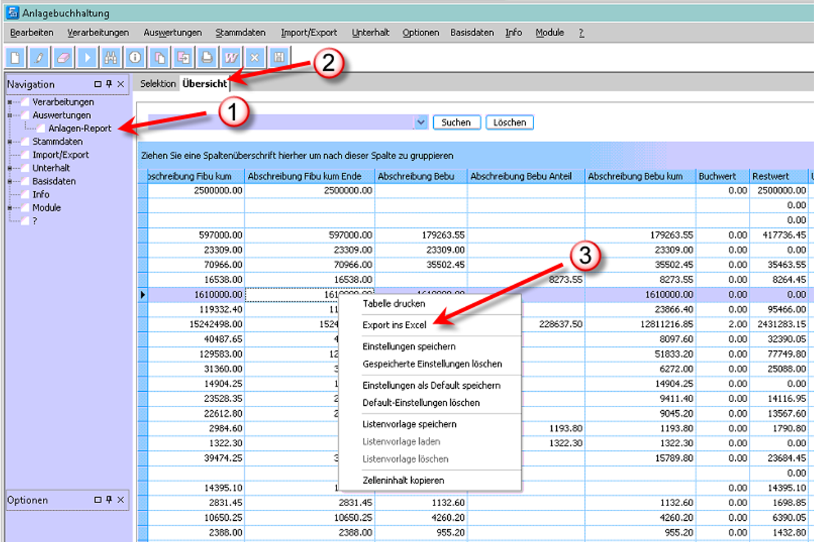Viewport: 815px width, 544px height.
Task: Click the eraser toolbar icon
Action: click(63, 57)
